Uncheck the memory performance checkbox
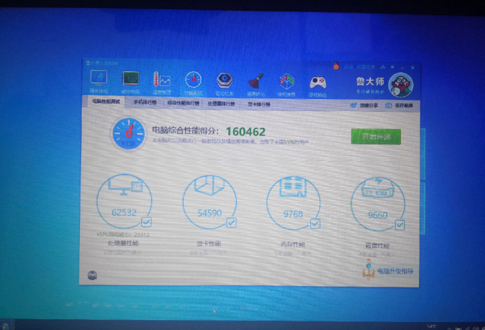The image size is (485, 330). click(315, 224)
